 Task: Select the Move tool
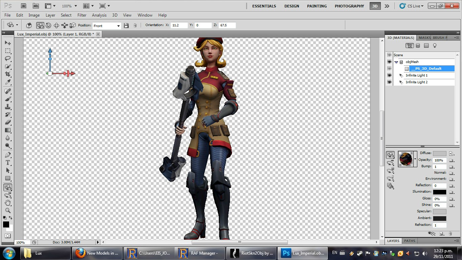tap(8, 43)
